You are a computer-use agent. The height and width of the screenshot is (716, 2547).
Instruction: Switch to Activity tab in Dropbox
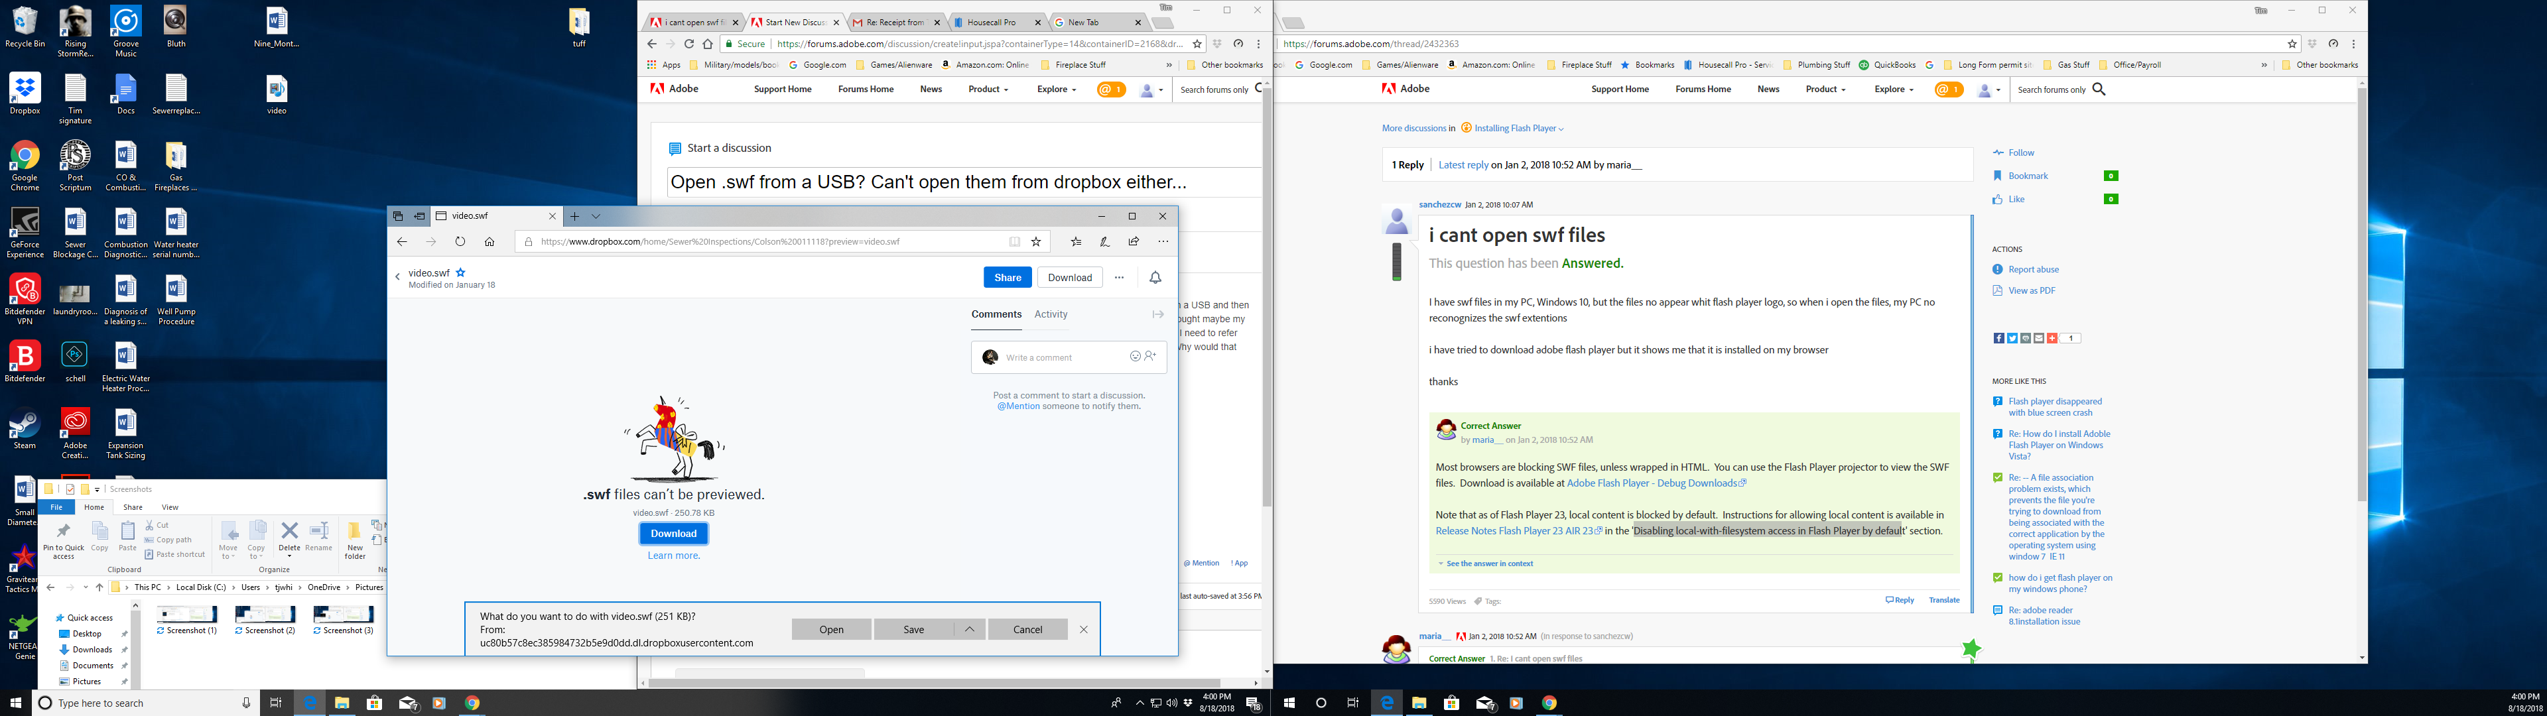pyautogui.click(x=1050, y=314)
